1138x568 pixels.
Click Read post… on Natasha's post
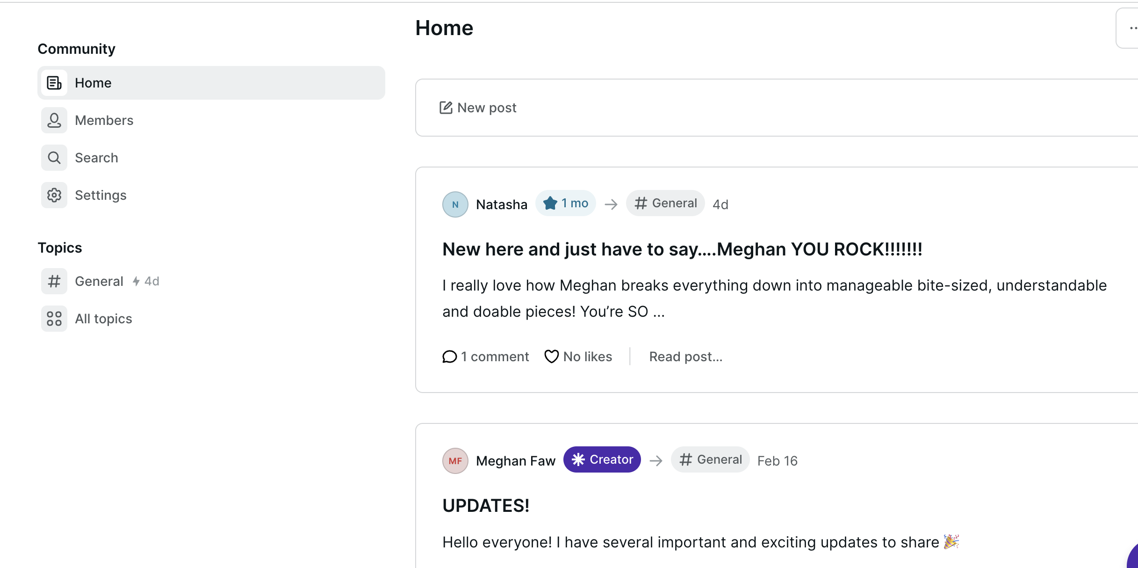click(685, 357)
